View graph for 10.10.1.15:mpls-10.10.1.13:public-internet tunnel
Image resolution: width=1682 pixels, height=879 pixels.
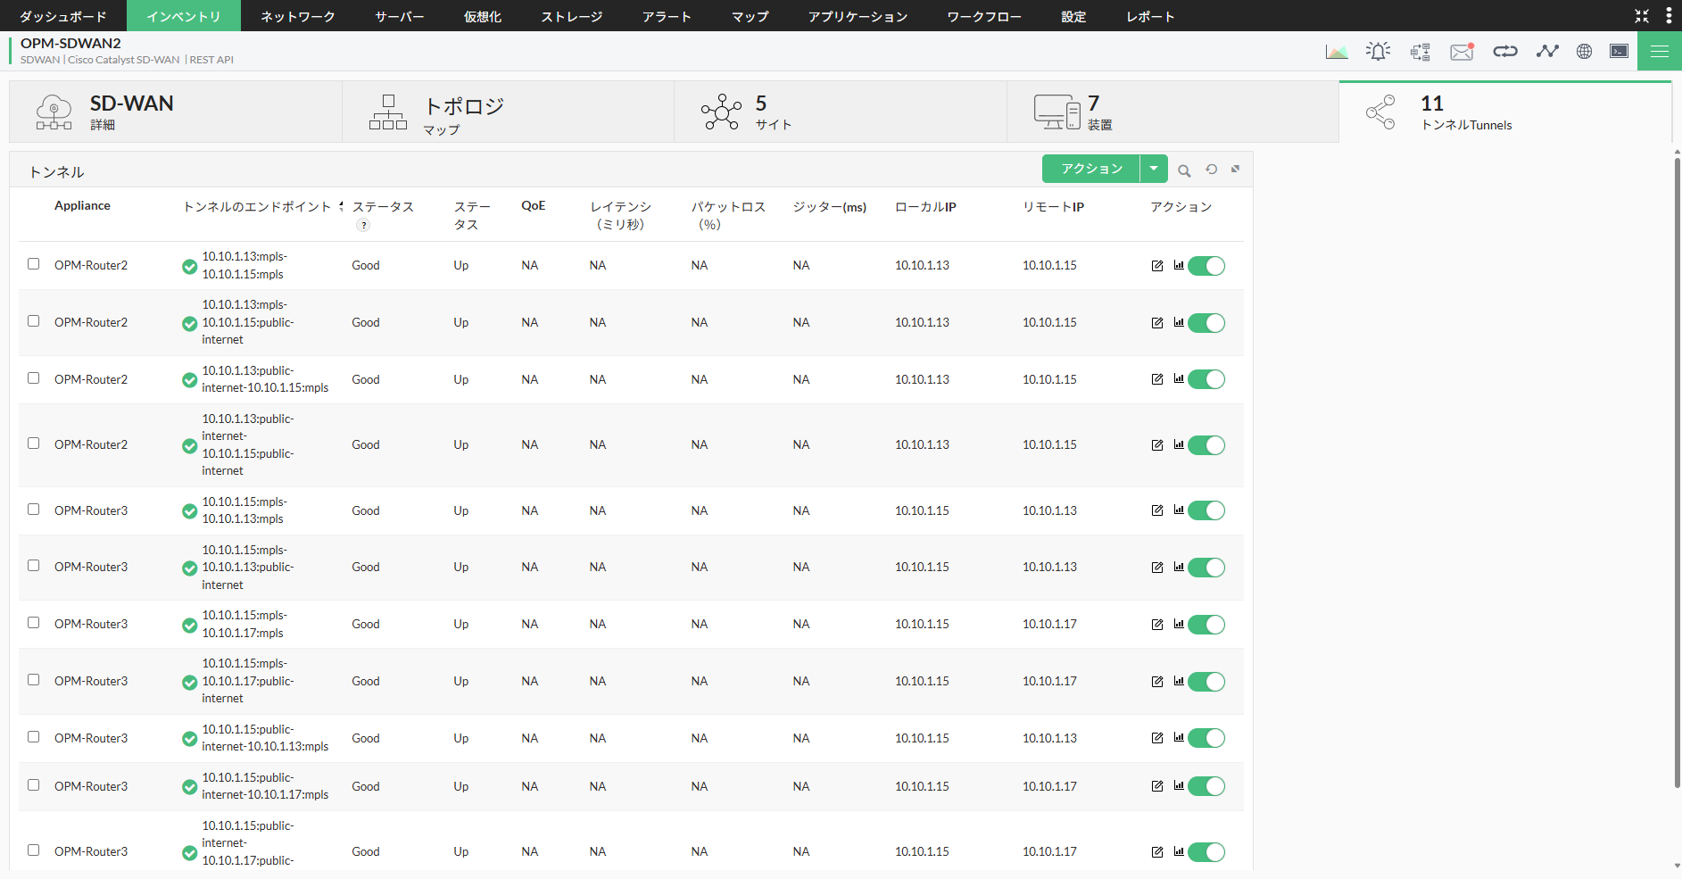point(1179,567)
